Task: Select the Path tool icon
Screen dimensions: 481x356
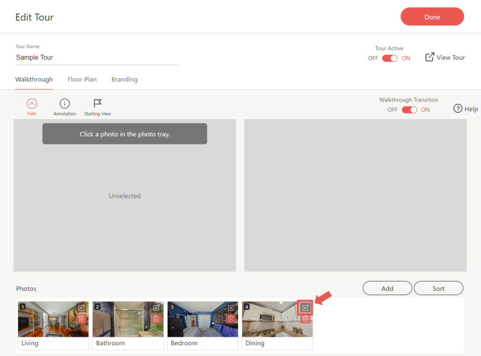Action: pyautogui.click(x=32, y=104)
